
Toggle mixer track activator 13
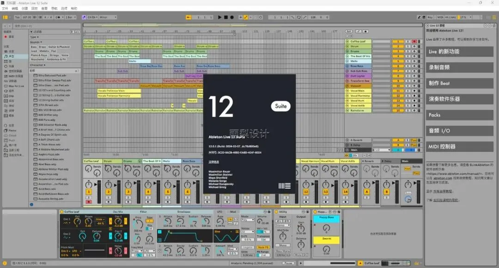326,192
